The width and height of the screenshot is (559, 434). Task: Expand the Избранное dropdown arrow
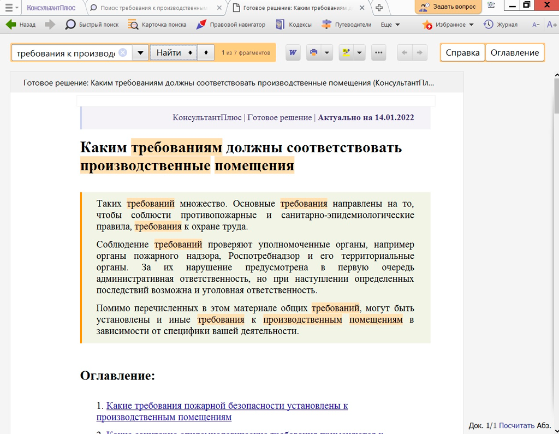click(471, 25)
